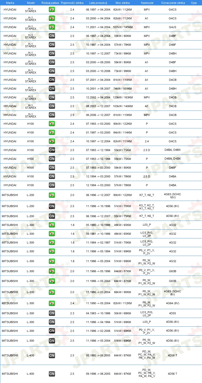Click the ON diesel icon in the 120kW / 163KM row
Screen dimensions: 202x383
(x=52, y=97)
